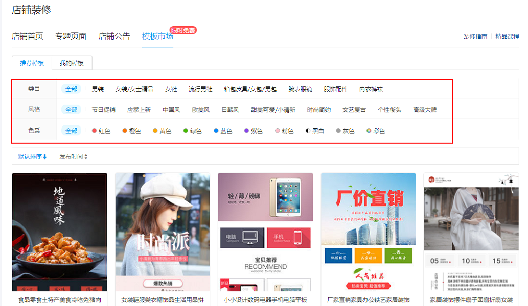The height and width of the screenshot is (306, 528).
Task: Open the 店铺首页 tab
Action: point(27,36)
